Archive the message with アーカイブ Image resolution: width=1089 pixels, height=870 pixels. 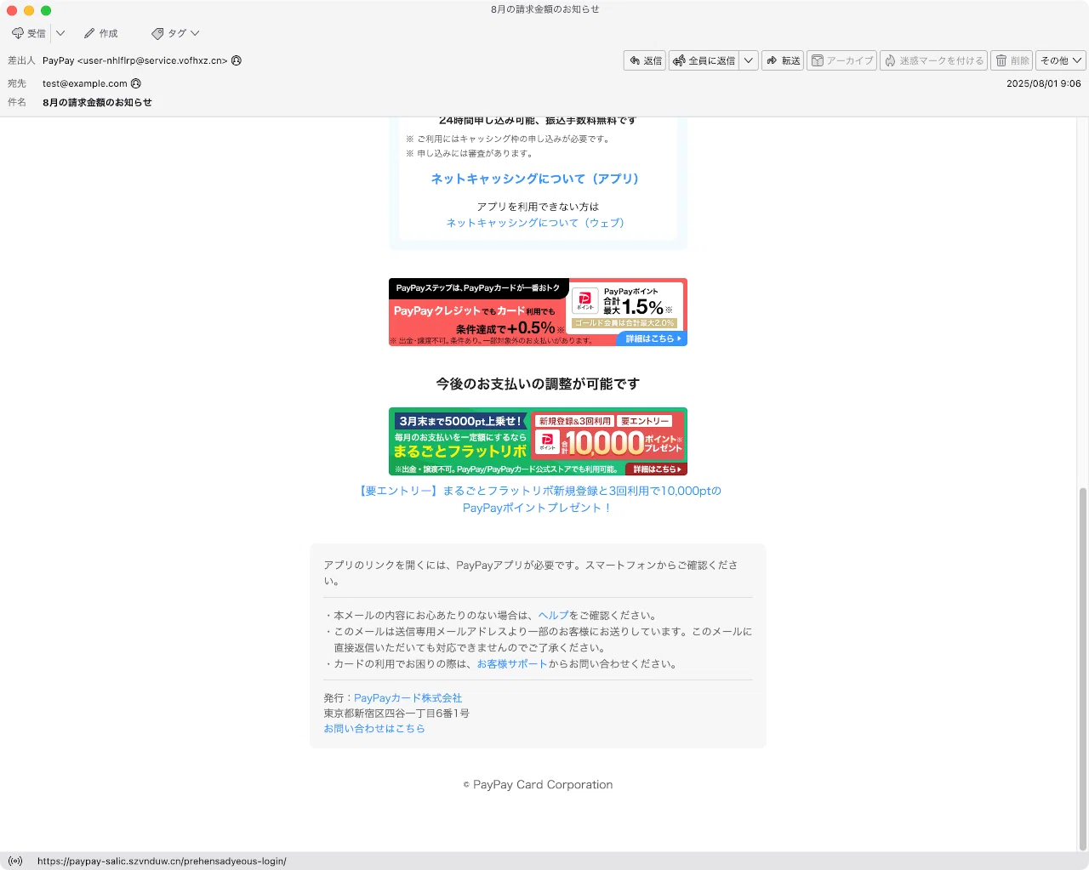(x=841, y=60)
